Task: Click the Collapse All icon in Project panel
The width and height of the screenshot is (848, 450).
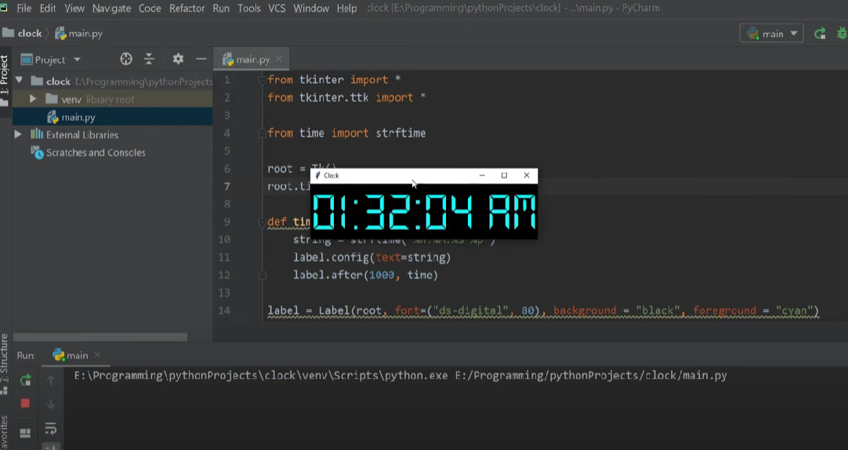Action: click(149, 59)
